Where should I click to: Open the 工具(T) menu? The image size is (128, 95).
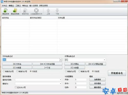pyautogui.click(x=18, y=6)
